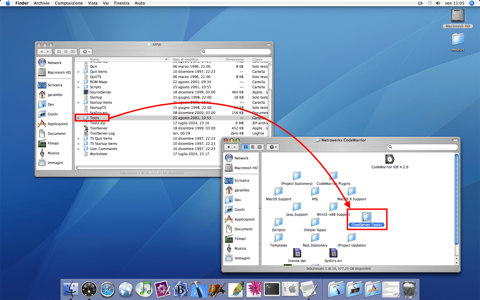Select the MacOS Support folder
This screenshot has width=480, height=300.
(x=279, y=191)
